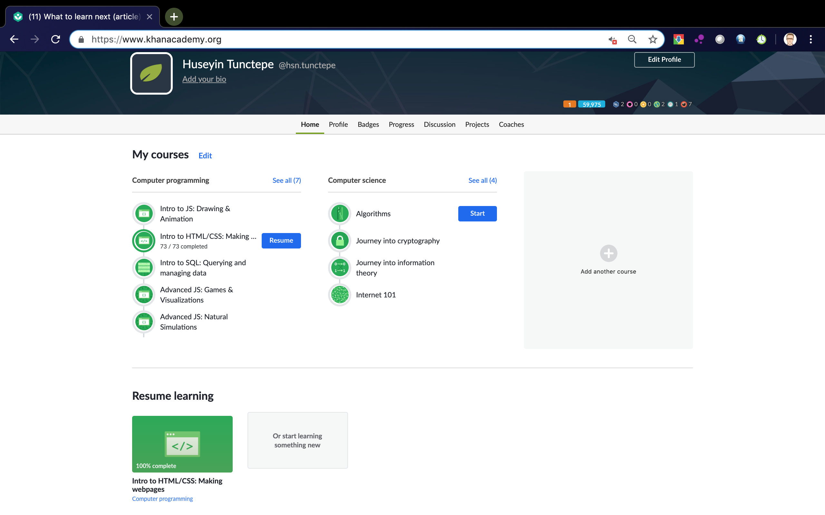The width and height of the screenshot is (825, 515).
Task: Click the cryptography lock course icon
Action: tap(340, 241)
